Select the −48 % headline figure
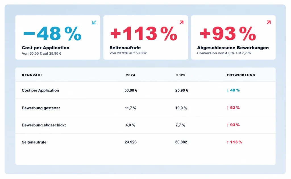Viewport: 291px width, 179px height. [52, 33]
